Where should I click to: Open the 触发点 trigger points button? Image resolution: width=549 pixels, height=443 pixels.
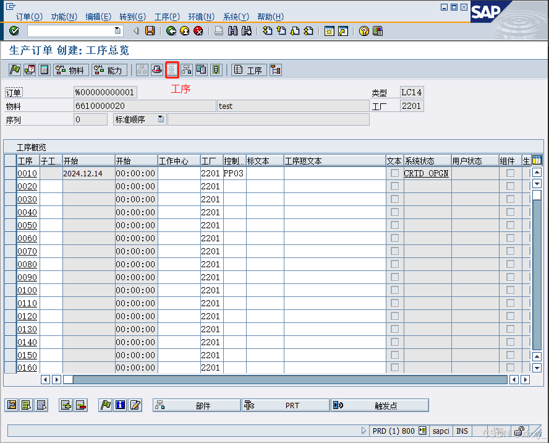point(380,405)
